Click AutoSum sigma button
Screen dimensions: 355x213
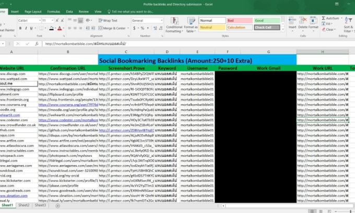click(330, 18)
